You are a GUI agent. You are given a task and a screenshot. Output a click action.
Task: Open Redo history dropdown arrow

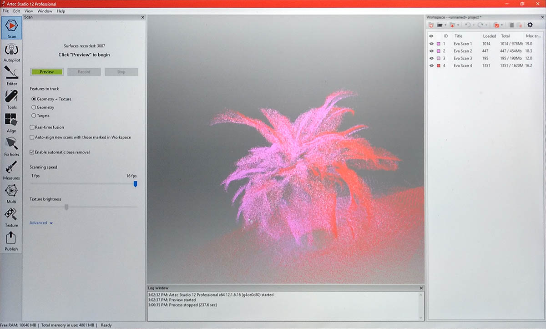tap(486, 25)
